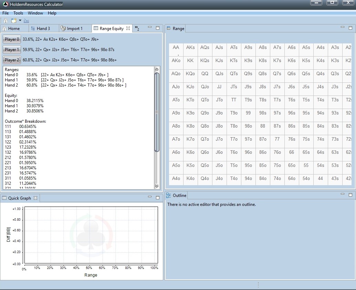Image resolution: width=356 pixels, height=290 pixels.
Task: Switch to the Import 1 tab
Action: click(x=74, y=28)
